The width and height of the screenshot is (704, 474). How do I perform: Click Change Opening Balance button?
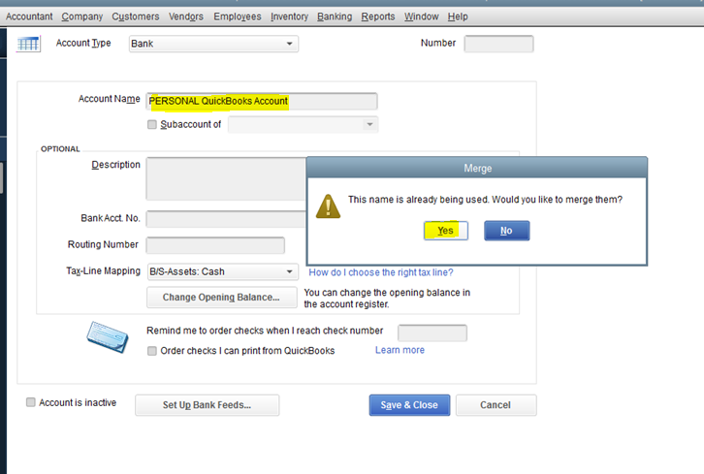(x=222, y=298)
